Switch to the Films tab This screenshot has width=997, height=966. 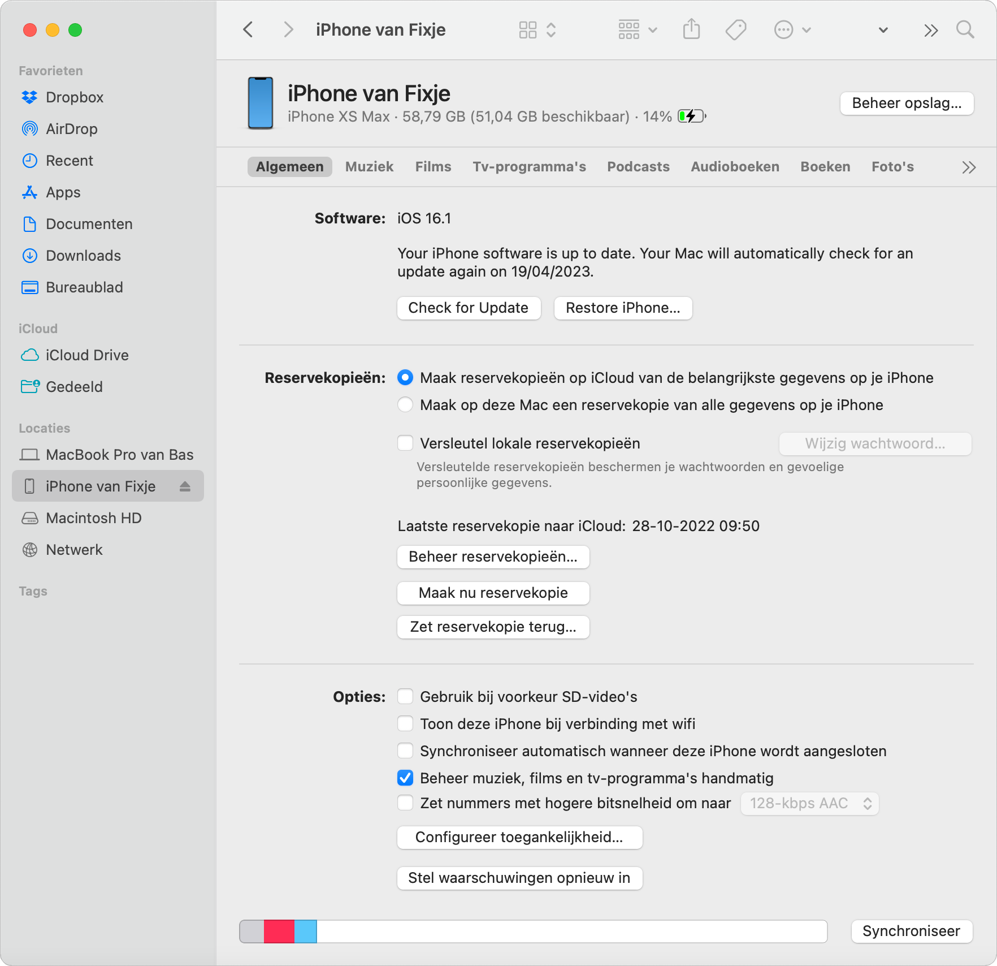pyautogui.click(x=433, y=167)
